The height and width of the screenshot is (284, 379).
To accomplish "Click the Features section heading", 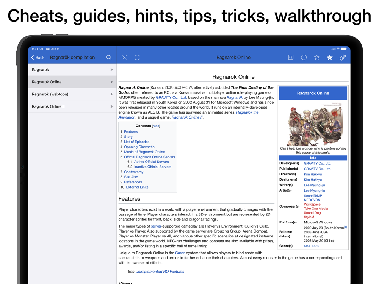I will click(129, 199).
